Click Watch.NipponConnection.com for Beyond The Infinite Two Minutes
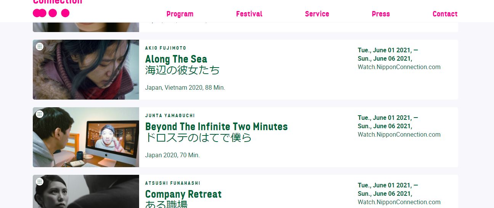Viewport: 494px width, 208px height. click(x=399, y=135)
